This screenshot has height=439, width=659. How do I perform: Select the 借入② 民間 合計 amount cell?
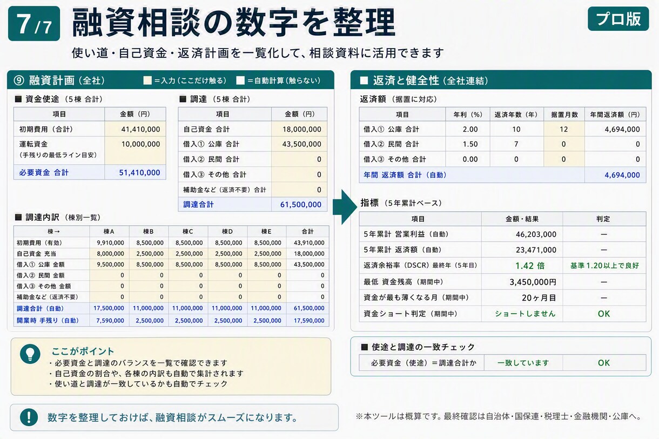(x=299, y=159)
